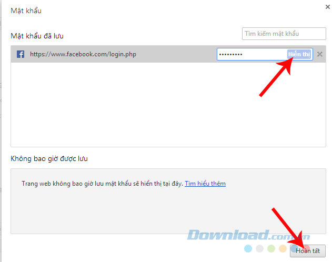Viewport: 332px width, 262px height.
Task: Click the Hiển thị button to reveal password
Action: point(299,54)
